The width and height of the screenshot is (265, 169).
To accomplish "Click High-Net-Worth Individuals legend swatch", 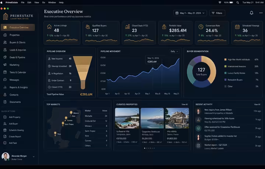I will click(225, 60).
